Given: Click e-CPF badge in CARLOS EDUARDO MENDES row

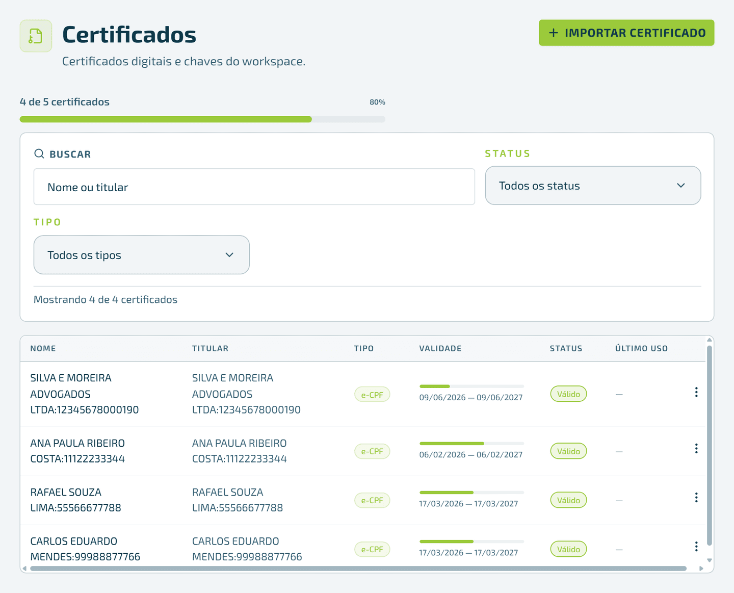Looking at the screenshot, I should tap(372, 549).
